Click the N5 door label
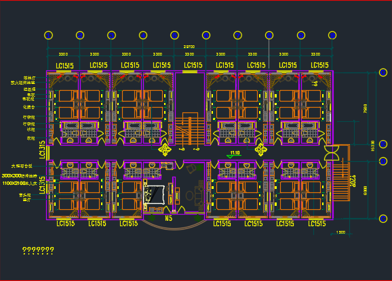 tap(169, 218)
